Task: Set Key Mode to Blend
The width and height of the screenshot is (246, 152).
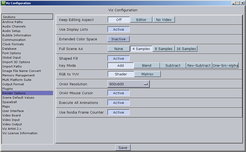Action: tap(147, 65)
